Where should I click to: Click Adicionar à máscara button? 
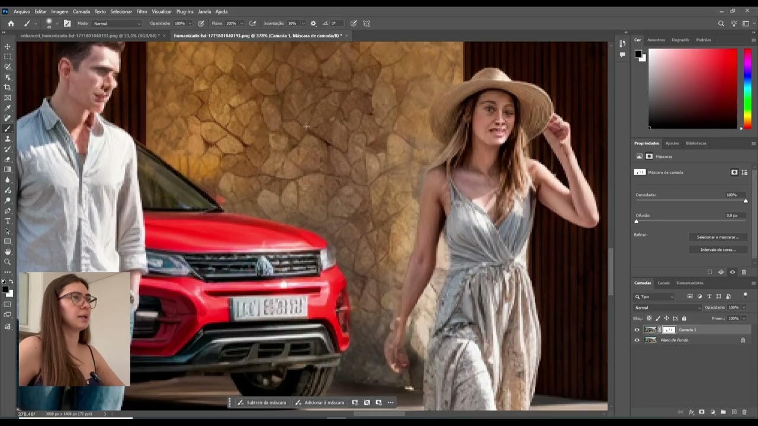pos(320,402)
